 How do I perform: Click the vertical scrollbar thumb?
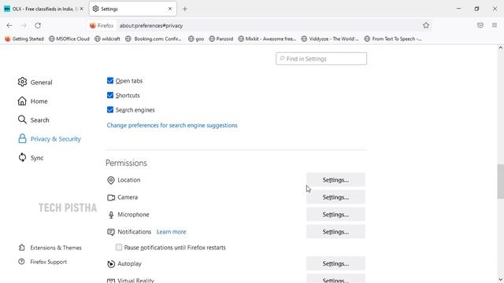coord(501,182)
